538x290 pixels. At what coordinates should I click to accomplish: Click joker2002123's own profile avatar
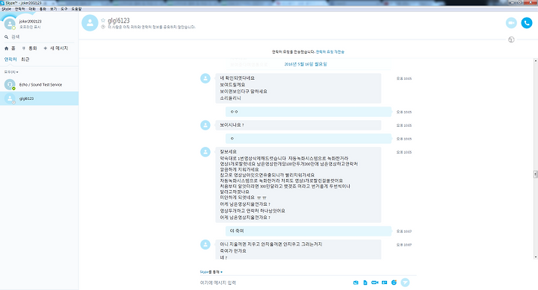[10, 24]
